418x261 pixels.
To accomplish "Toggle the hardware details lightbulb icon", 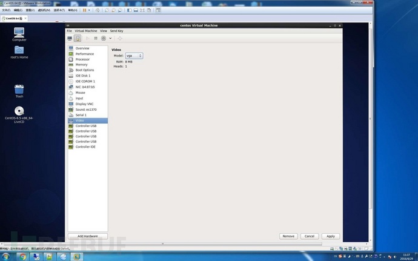I will [78, 38].
